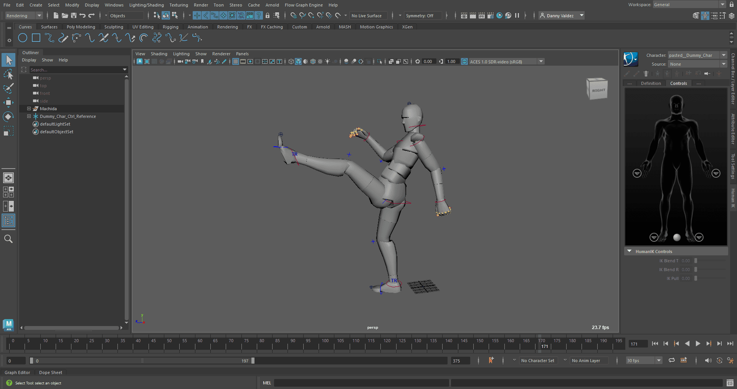The image size is (737, 389).
Task: Expand the Machida node in Outliner
Action: point(29,109)
